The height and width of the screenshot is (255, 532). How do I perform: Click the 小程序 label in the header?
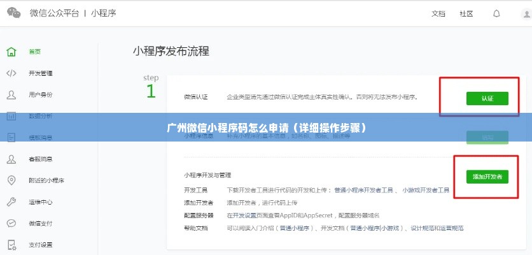coord(104,13)
